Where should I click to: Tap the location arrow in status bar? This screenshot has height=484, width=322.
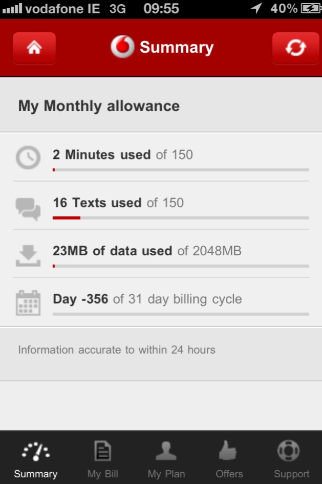pyautogui.click(x=256, y=9)
